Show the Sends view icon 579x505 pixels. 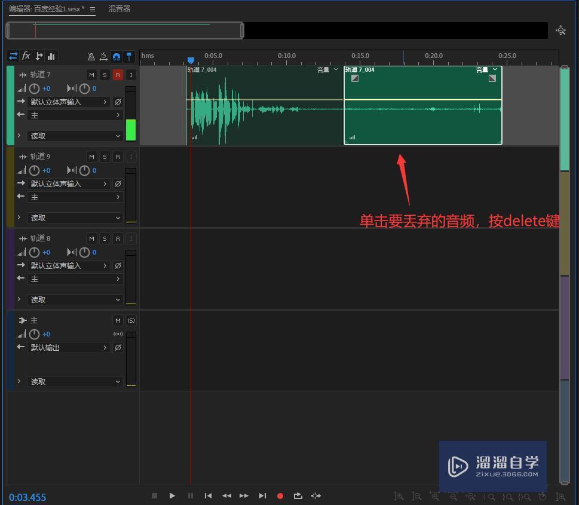39,56
